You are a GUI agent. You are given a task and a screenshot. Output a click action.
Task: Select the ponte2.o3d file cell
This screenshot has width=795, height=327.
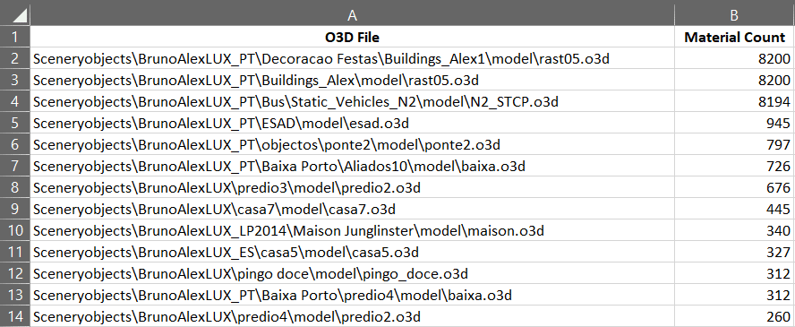click(352, 144)
